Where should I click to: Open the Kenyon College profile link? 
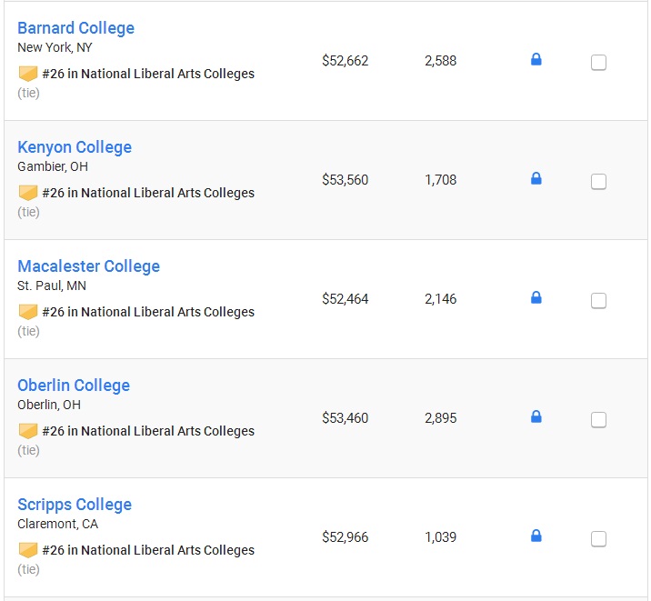point(75,147)
